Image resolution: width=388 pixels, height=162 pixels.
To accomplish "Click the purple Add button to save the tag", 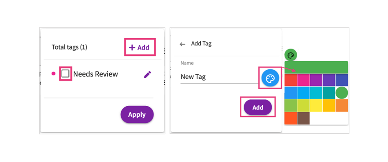I will (x=258, y=108).
